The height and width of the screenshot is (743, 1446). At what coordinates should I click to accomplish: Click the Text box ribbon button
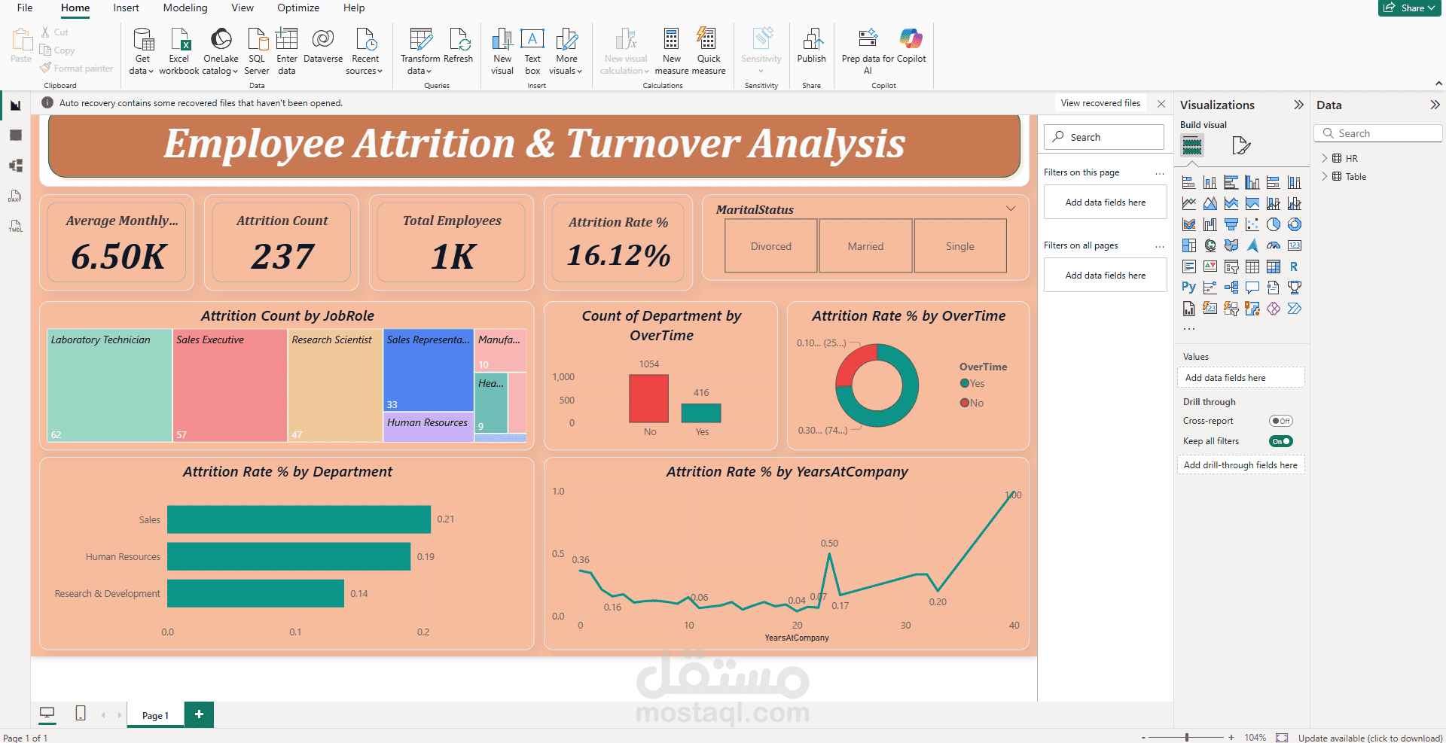(x=532, y=51)
